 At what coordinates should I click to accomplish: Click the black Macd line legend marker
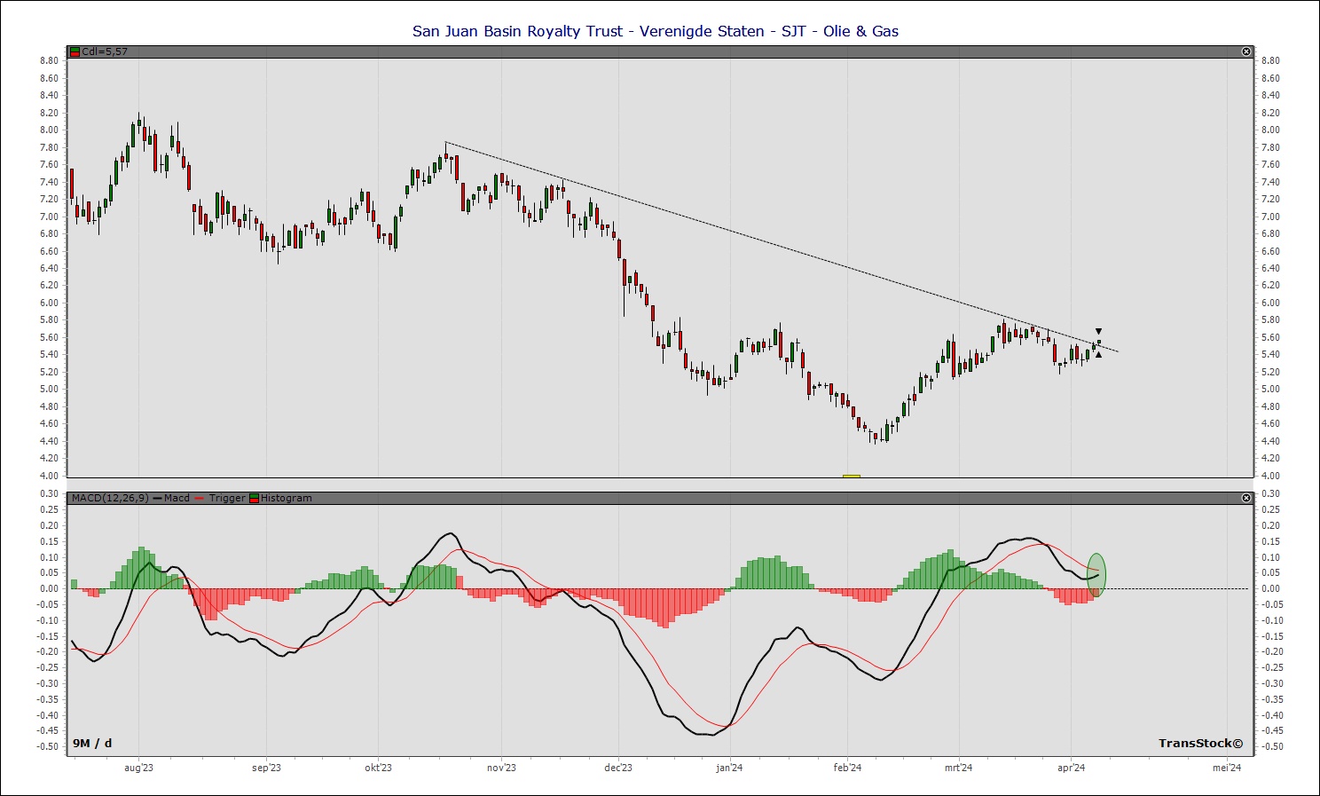point(158,498)
